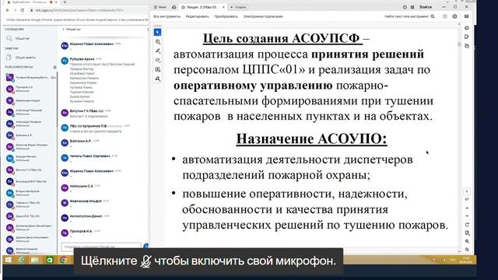Open the topmost icon of Acrobat right panel
Viewport: 498px width, 280px height.
[x=467, y=28]
